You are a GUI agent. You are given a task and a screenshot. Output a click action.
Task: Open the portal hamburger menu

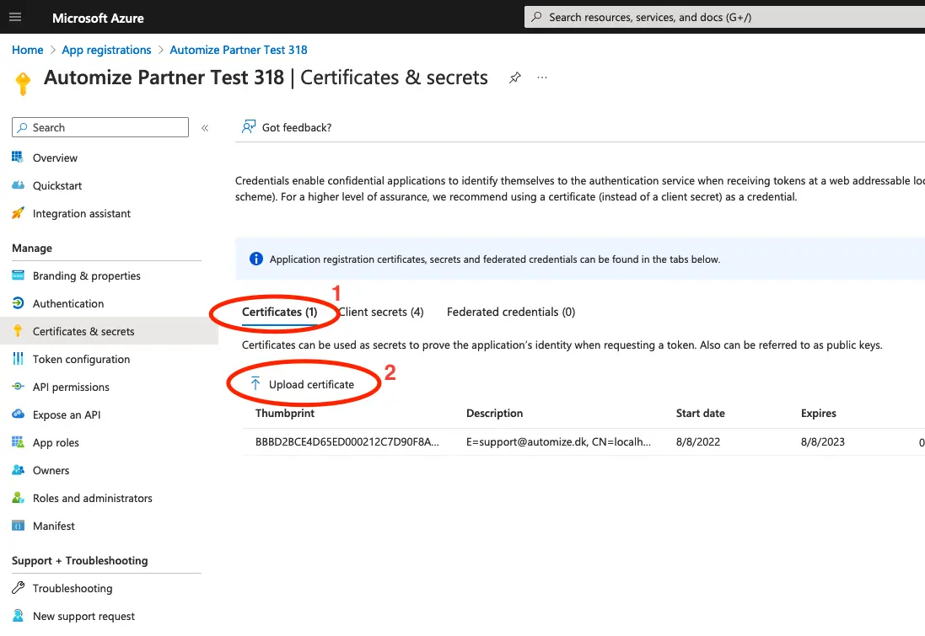[15, 16]
